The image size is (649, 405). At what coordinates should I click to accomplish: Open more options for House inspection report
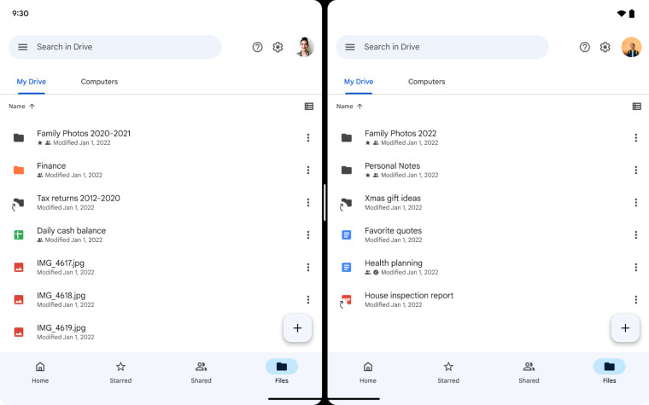(x=635, y=299)
